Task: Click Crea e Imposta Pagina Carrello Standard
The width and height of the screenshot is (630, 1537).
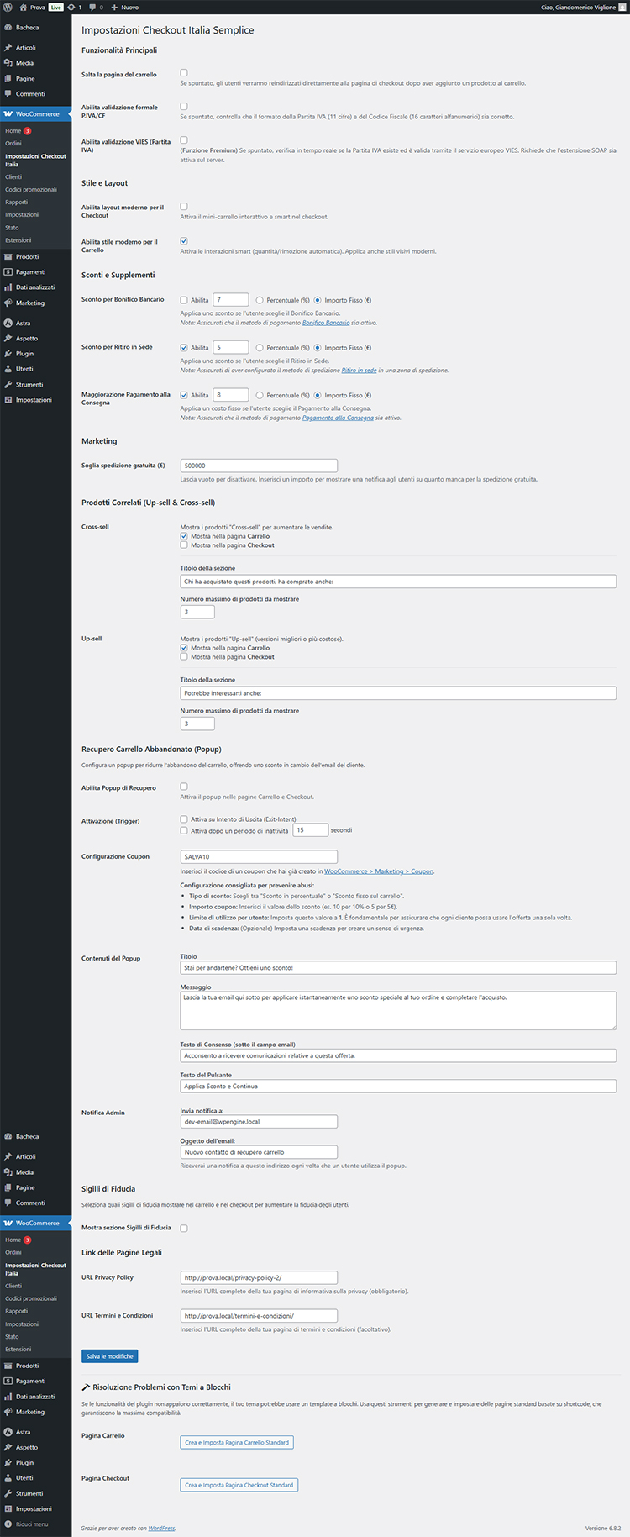Action: [x=237, y=1442]
